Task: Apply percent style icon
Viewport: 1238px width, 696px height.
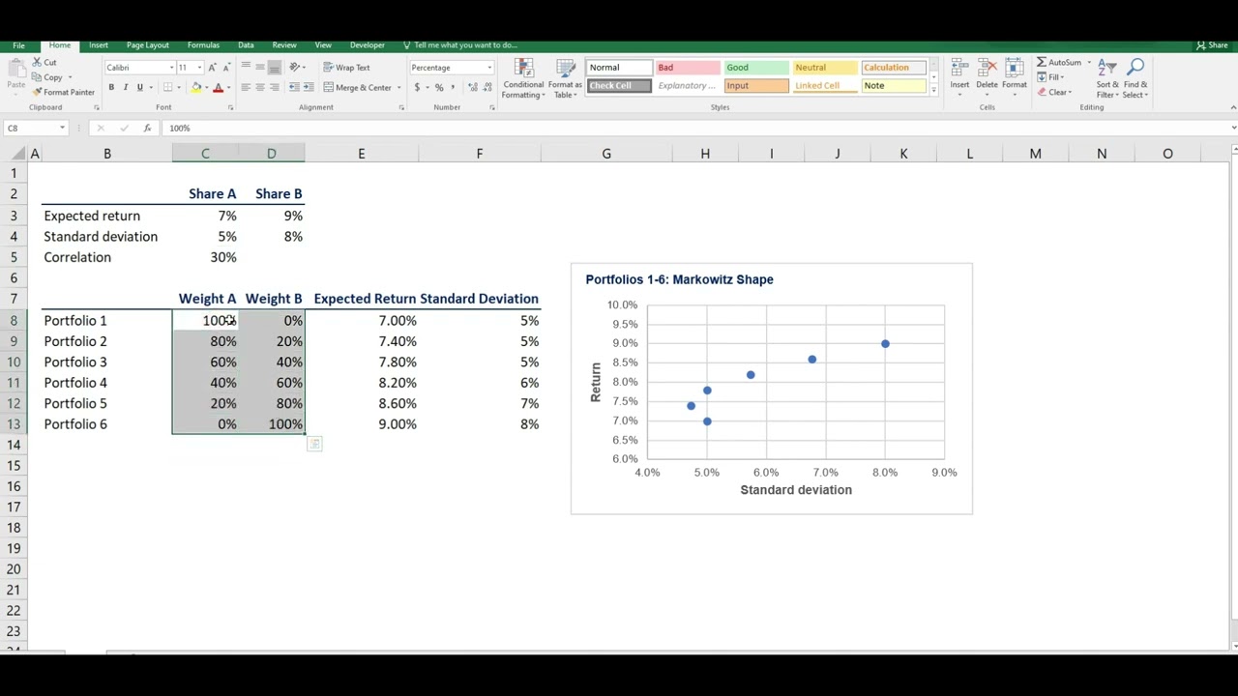Action: point(439,88)
